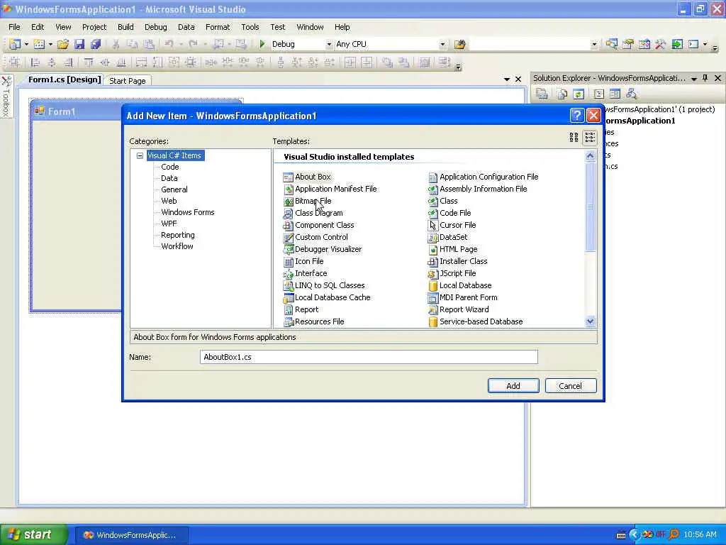726x545 pixels.
Task: Select the MDI Parent Form template
Action: pyautogui.click(x=462, y=297)
